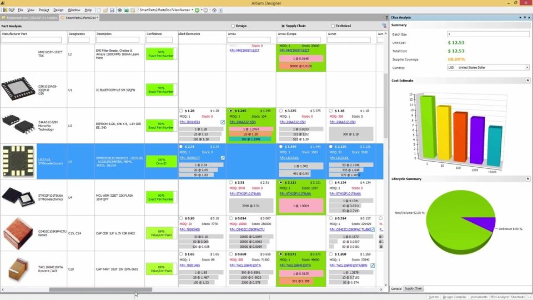The image size is (533, 300).
Task: Select Arrow $1.245 offer radio button
Action: click(x=231, y=111)
